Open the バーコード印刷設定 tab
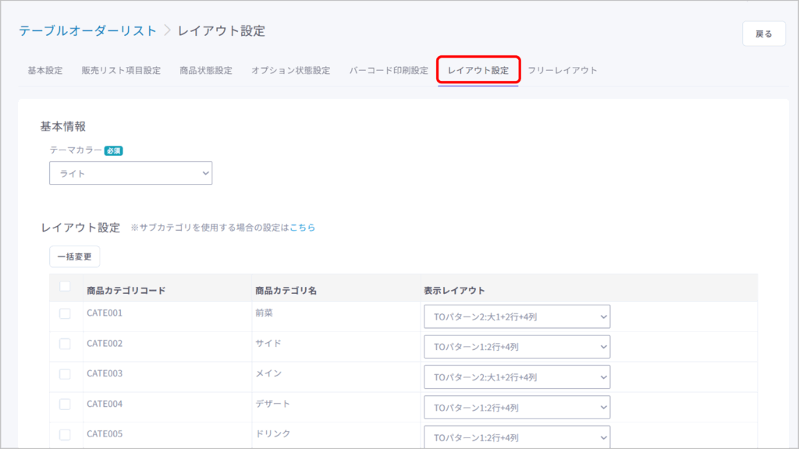This screenshot has width=799, height=449. [389, 70]
